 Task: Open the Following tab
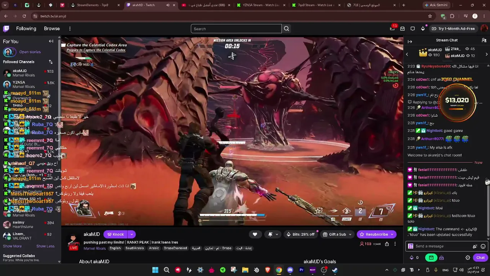[26, 29]
